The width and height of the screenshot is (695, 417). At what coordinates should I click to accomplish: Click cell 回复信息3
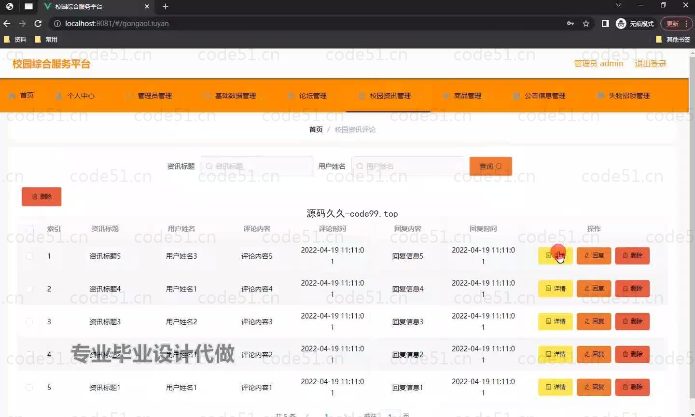pos(408,321)
